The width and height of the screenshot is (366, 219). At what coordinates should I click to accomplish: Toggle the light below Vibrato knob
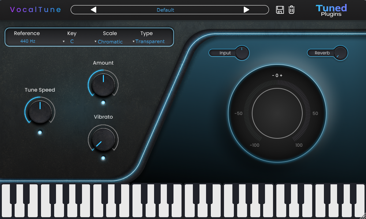pos(103,158)
